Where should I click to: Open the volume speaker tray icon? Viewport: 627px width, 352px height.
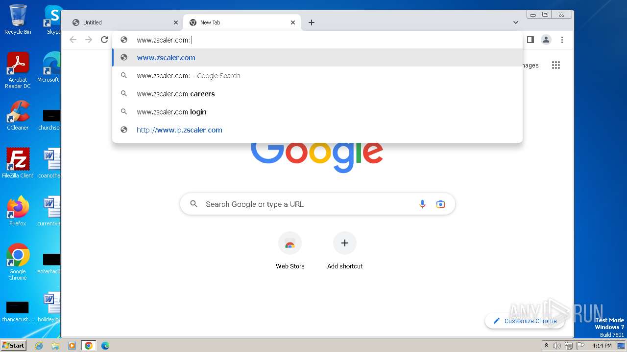556,346
